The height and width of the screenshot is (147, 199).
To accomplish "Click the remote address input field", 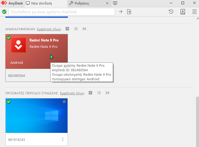I will click(62, 12).
